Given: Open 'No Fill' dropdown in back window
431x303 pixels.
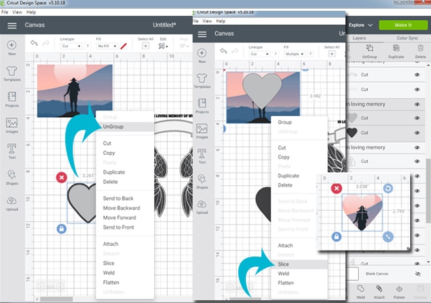Looking at the screenshot, I should click(107, 46).
